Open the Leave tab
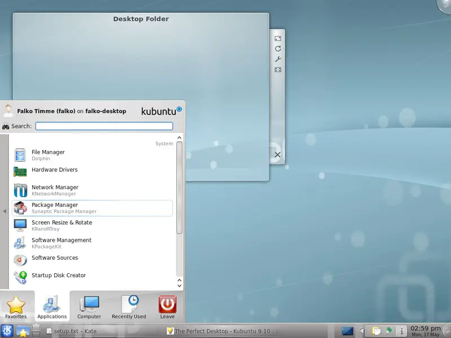Image resolution: width=451 pixels, height=338 pixels. coord(167,307)
